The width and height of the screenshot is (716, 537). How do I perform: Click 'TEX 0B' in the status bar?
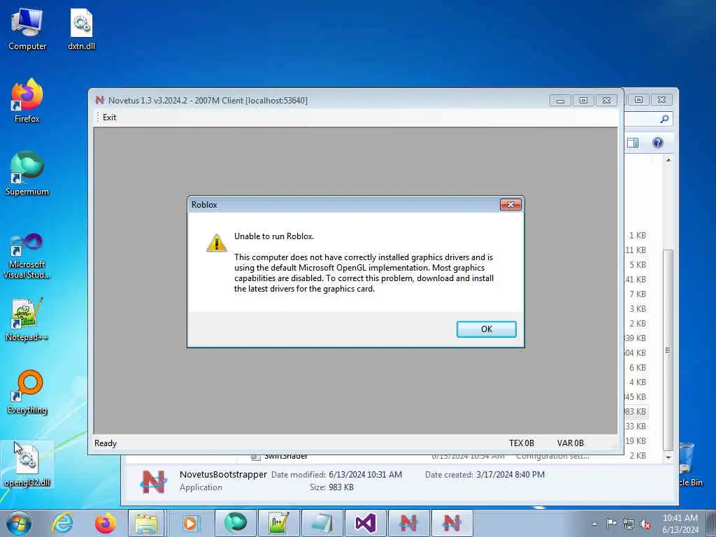click(522, 443)
